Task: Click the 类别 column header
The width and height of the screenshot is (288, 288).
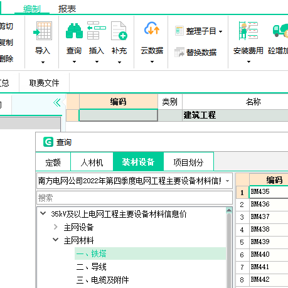Action: click(170, 102)
